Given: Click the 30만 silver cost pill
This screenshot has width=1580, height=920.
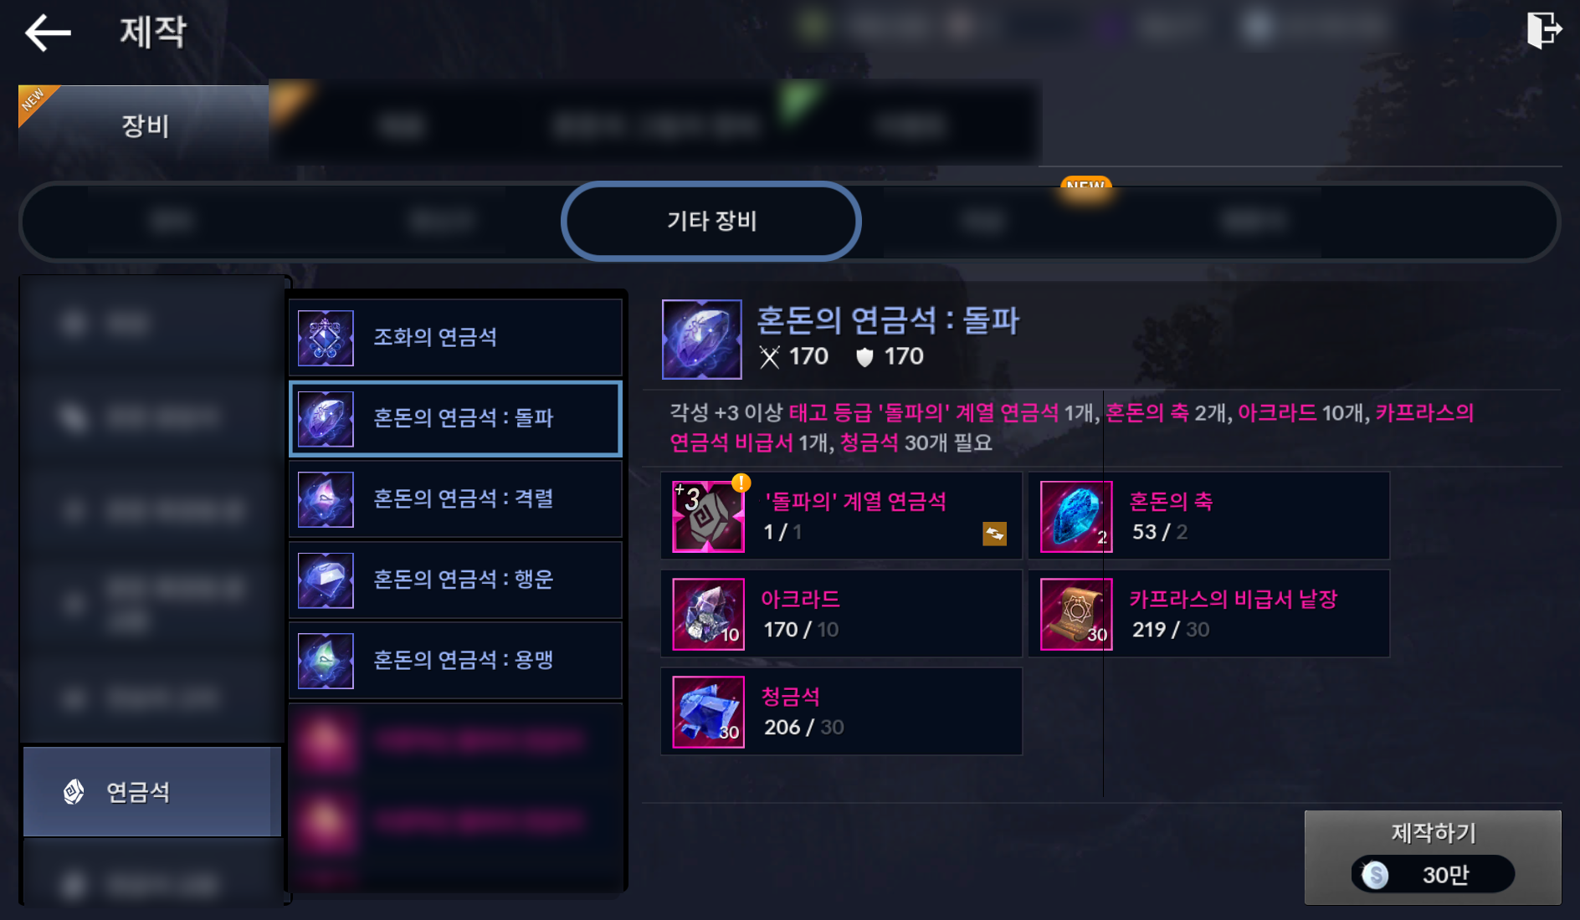Looking at the screenshot, I should 1433,875.
